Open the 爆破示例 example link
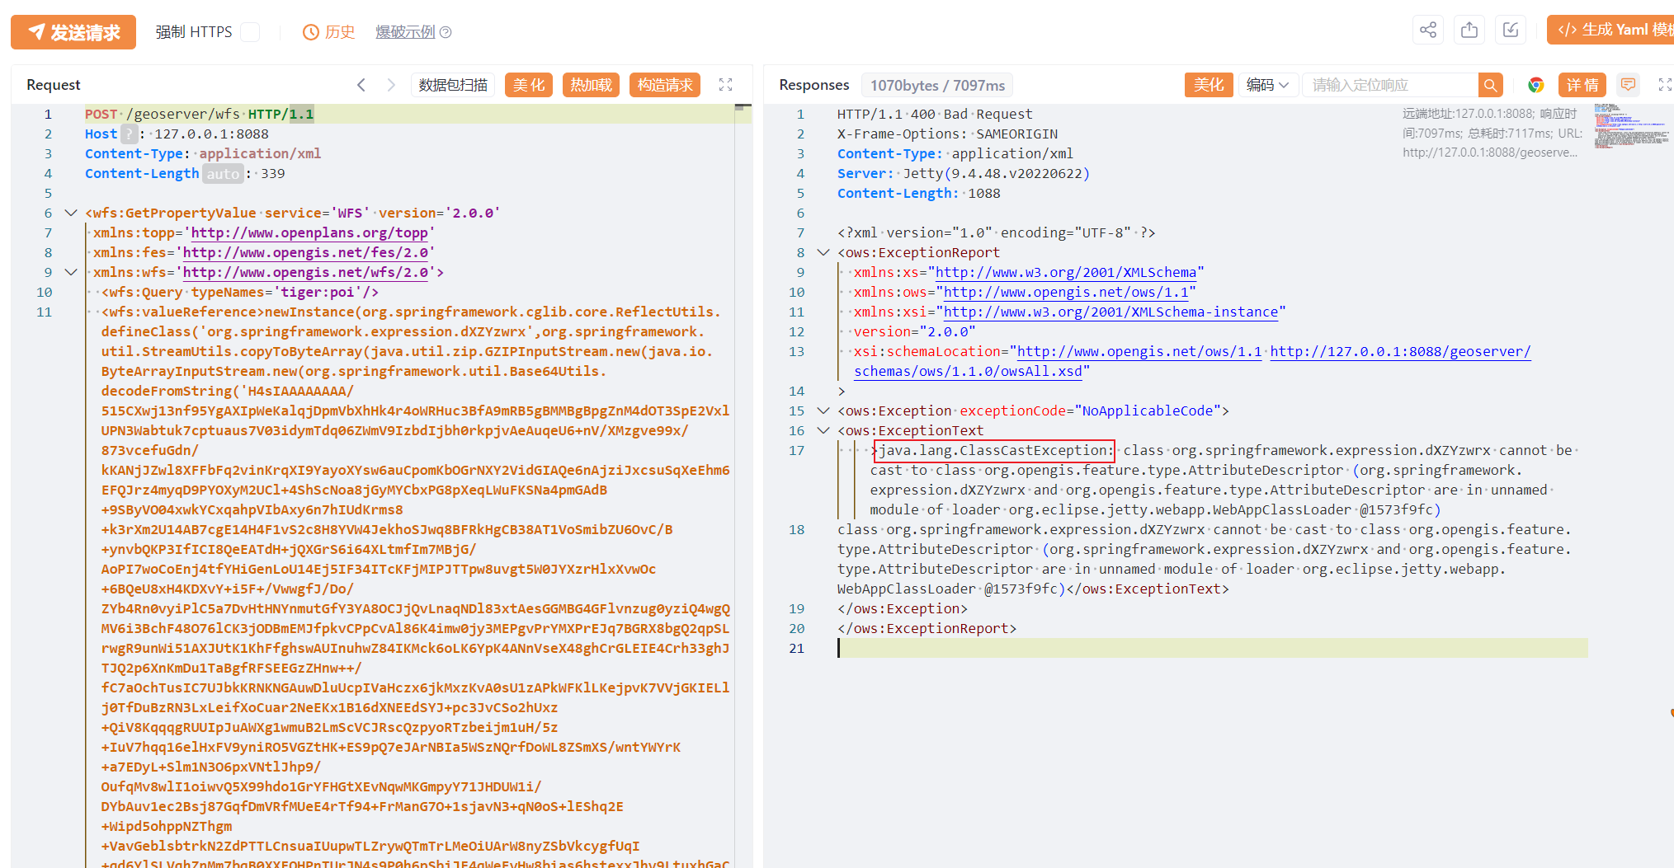The image size is (1674, 868). coord(404,32)
